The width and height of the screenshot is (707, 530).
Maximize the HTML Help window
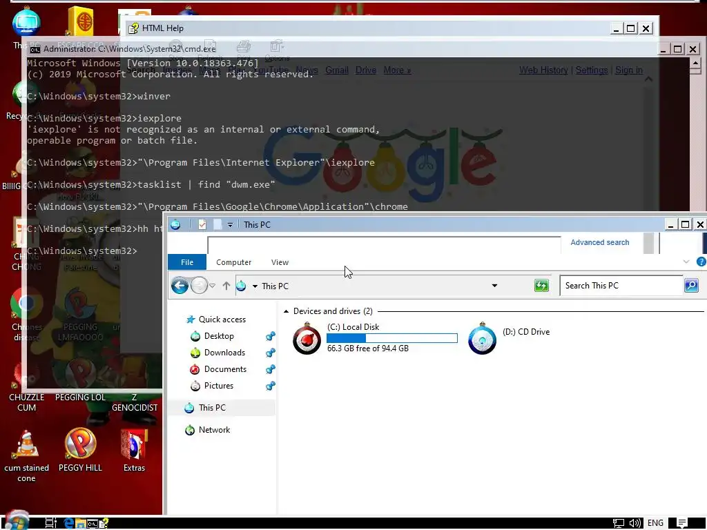[x=631, y=28]
